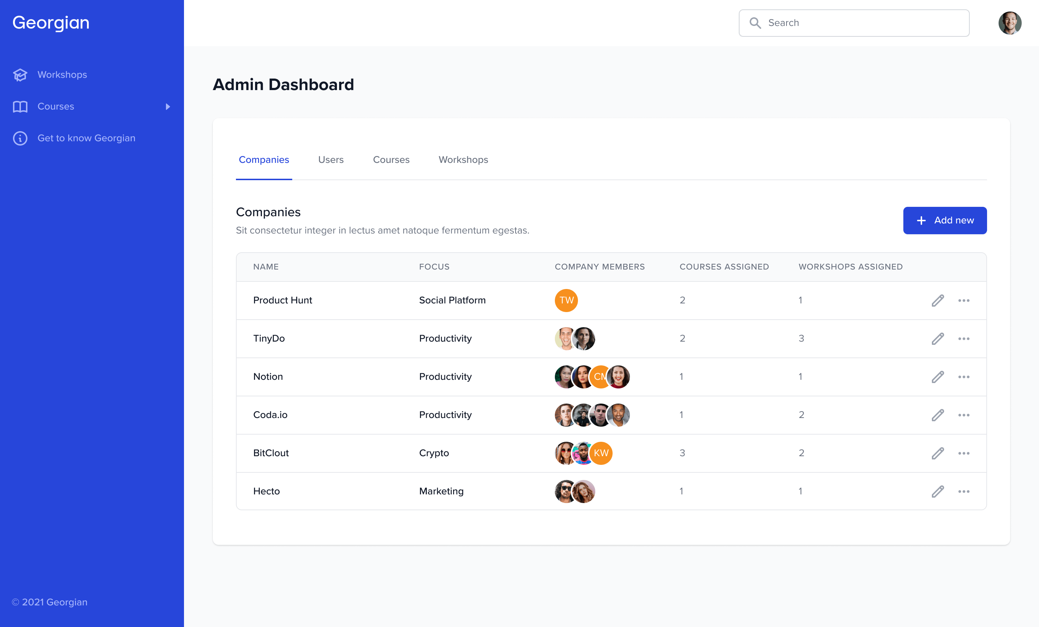This screenshot has height=627, width=1039.
Task: Open three-dot menu for Product Hunt
Action: click(964, 301)
